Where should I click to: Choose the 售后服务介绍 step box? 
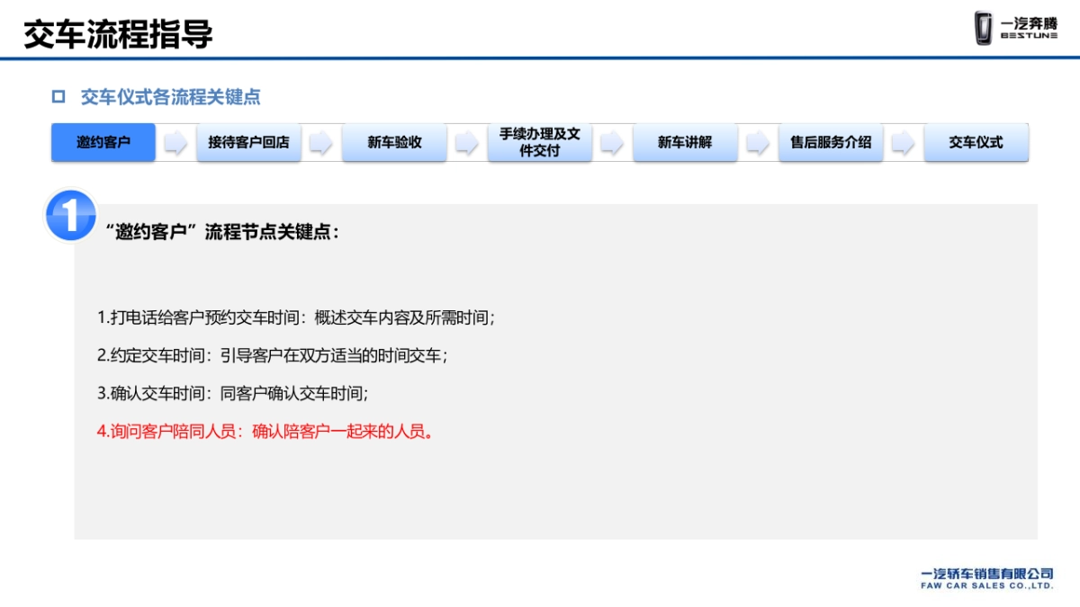click(x=832, y=142)
